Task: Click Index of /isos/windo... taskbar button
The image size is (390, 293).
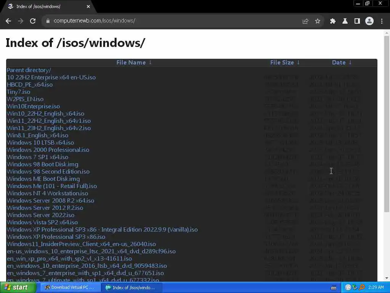Action: [132, 288]
